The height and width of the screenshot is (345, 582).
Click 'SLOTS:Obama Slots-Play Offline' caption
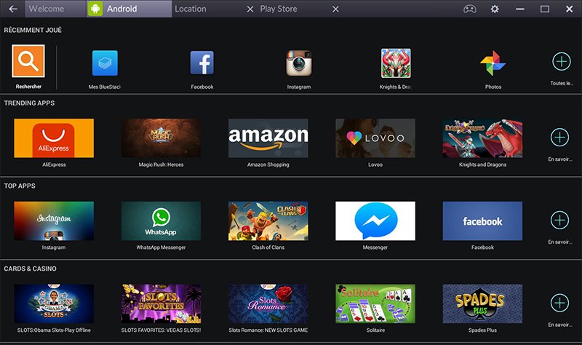pyautogui.click(x=54, y=330)
